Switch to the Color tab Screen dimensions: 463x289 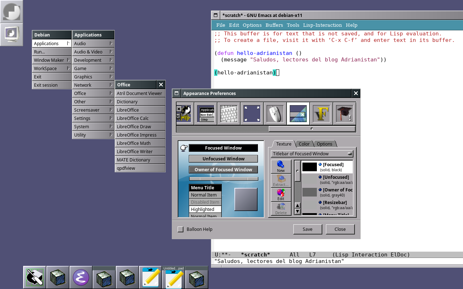point(304,144)
